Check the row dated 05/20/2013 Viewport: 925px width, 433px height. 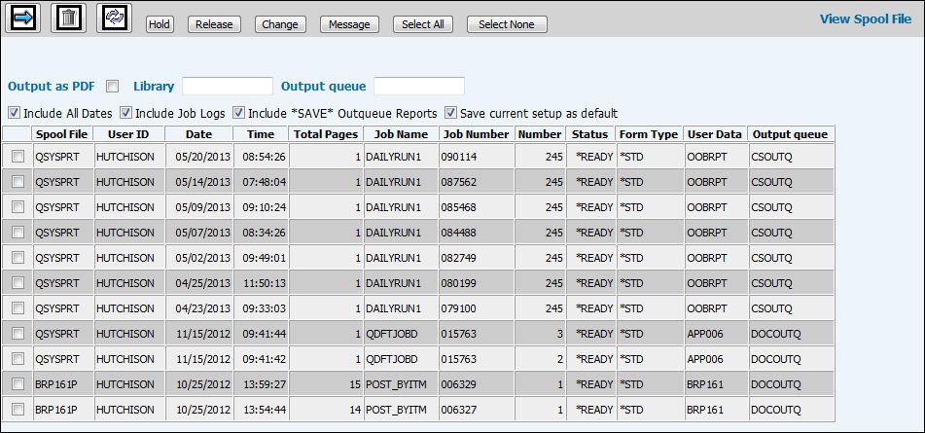pos(18,157)
